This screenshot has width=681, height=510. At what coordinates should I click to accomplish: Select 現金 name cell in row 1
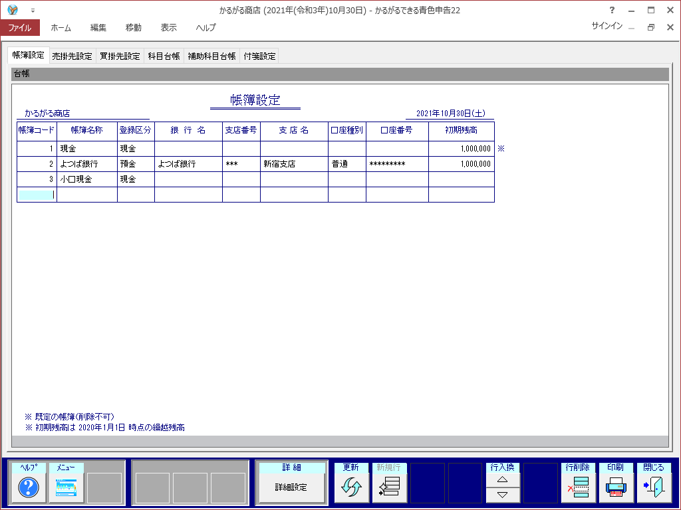(87, 149)
